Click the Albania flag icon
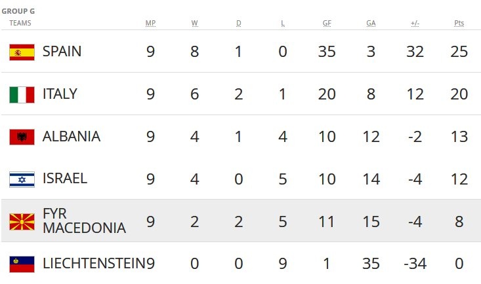 click(22, 137)
